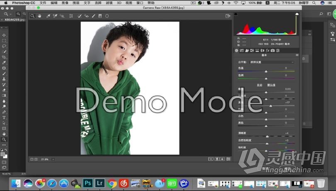Select the Color Sampler tool
The image size is (336, 191).
point(55,16)
